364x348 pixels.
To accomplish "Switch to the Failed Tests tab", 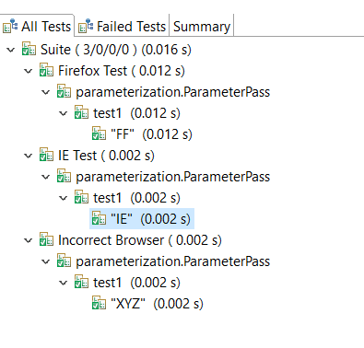I will click(123, 26).
